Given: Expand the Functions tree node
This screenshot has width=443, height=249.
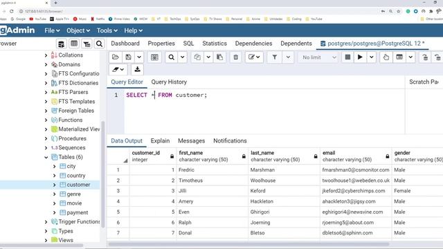Looking at the screenshot, I should [46, 120].
